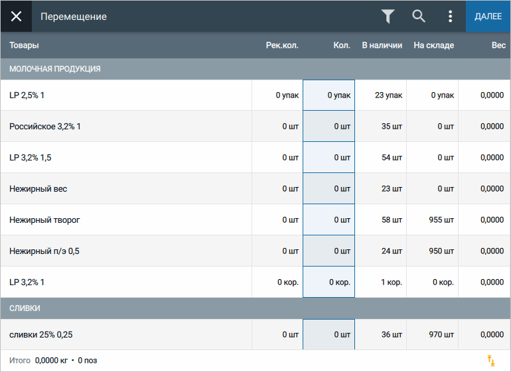Click the ДАЛЕЕ button
Viewport: 511px width, 372px height.
[488, 17]
